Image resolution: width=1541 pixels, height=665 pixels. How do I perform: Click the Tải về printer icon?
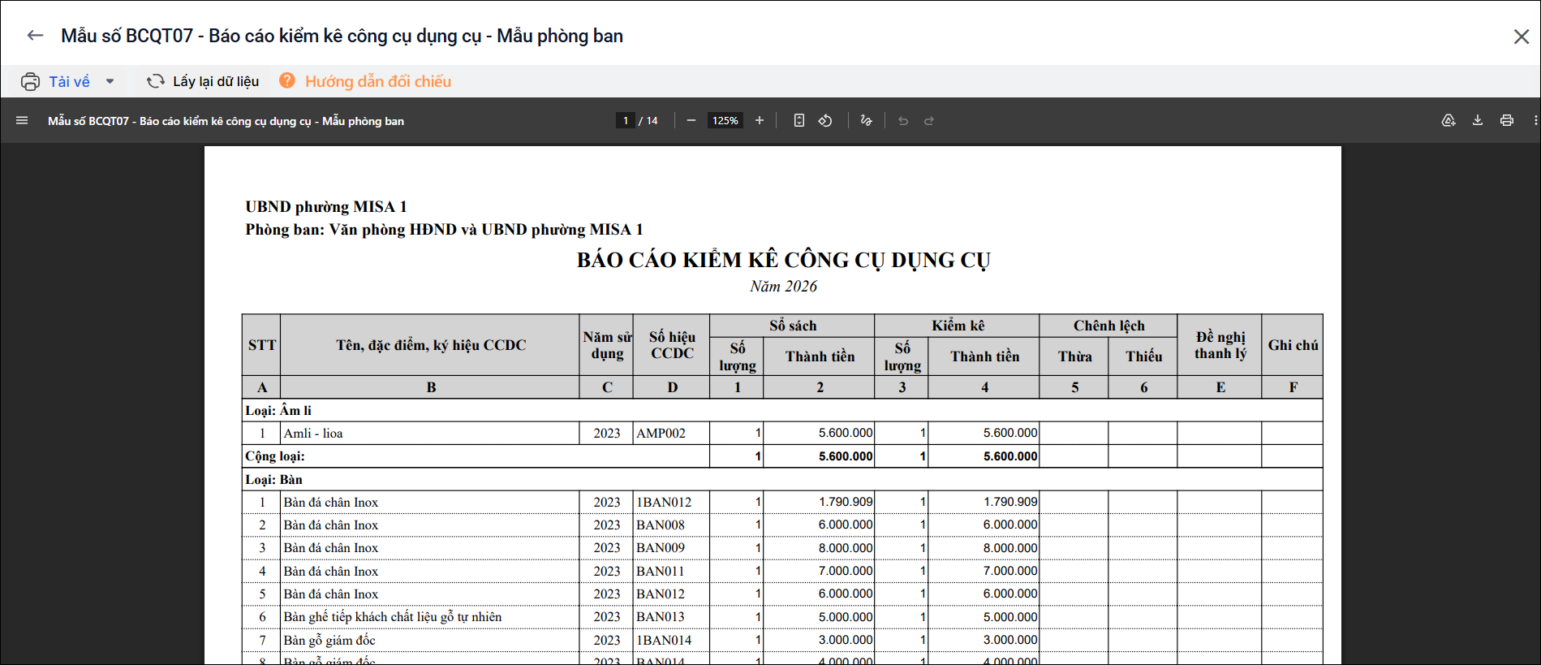pyautogui.click(x=30, y=81)
